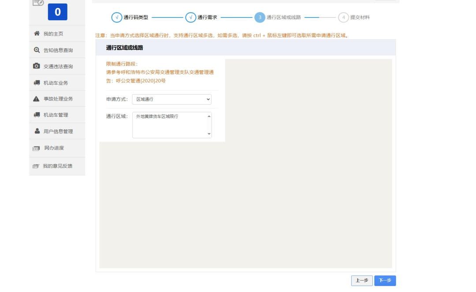The height and width of the screenshot is (292, 476).
Task: Click the person icon for 用户信息管理
Action: [x=37, y=131]
